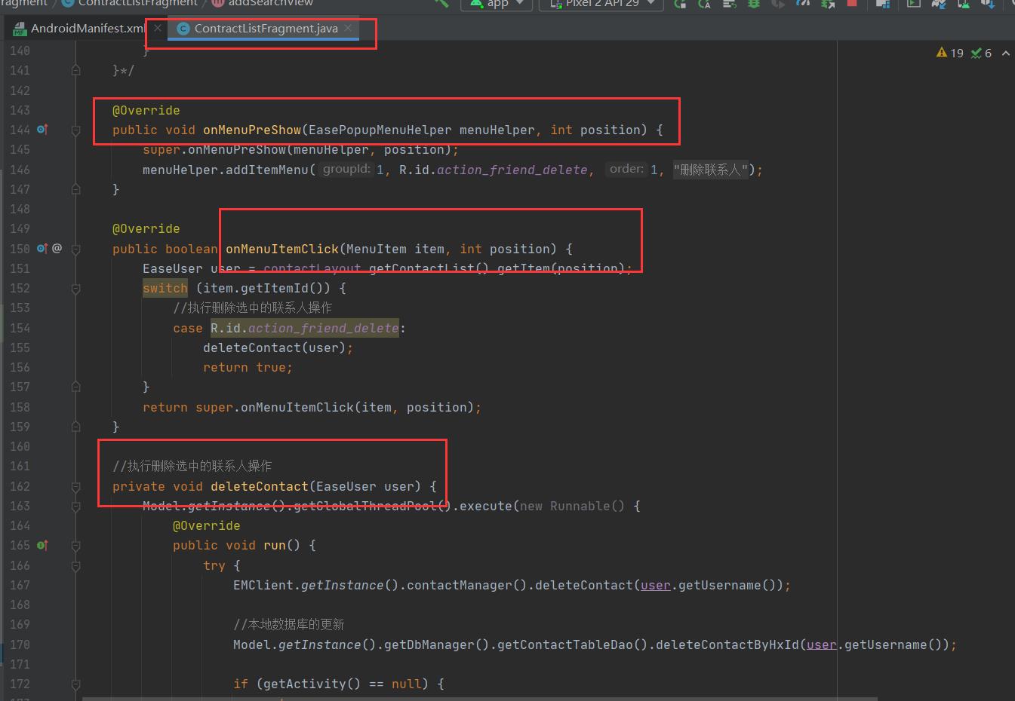Viewport: 1015px width, 701px height.
Task: Click the comment on line 161
Action: pos(192,466)
